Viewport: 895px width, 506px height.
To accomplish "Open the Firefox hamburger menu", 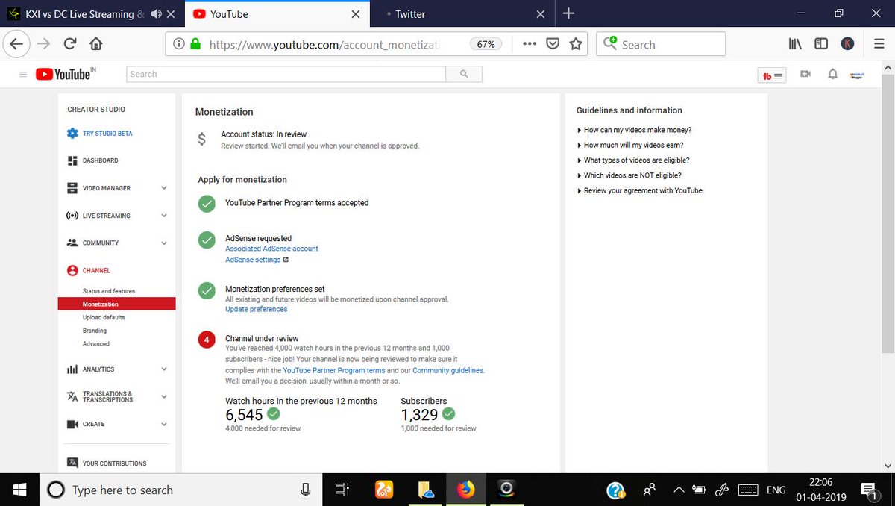I will click(879, 44).
